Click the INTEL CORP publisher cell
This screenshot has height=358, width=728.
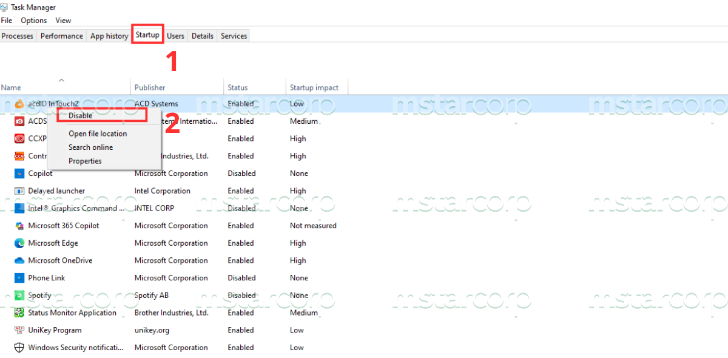pyautogui.click(x=154, y=208)
